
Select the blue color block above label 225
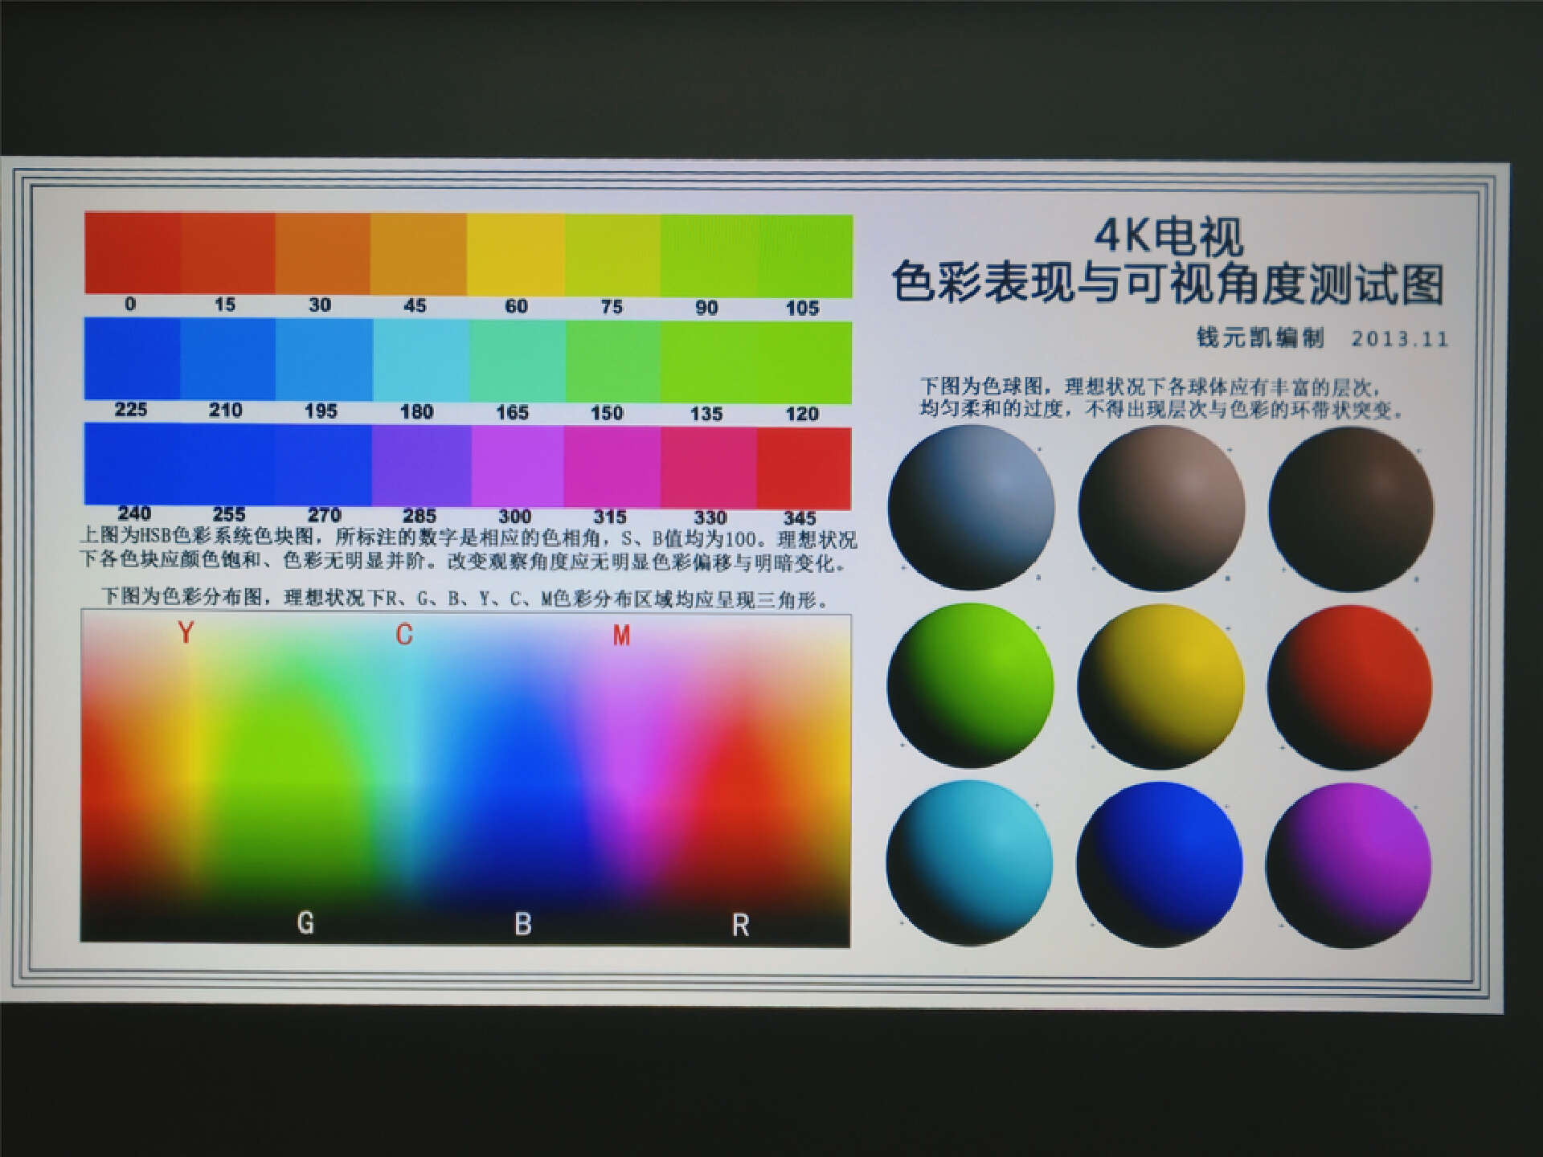(x=133, y=358)
